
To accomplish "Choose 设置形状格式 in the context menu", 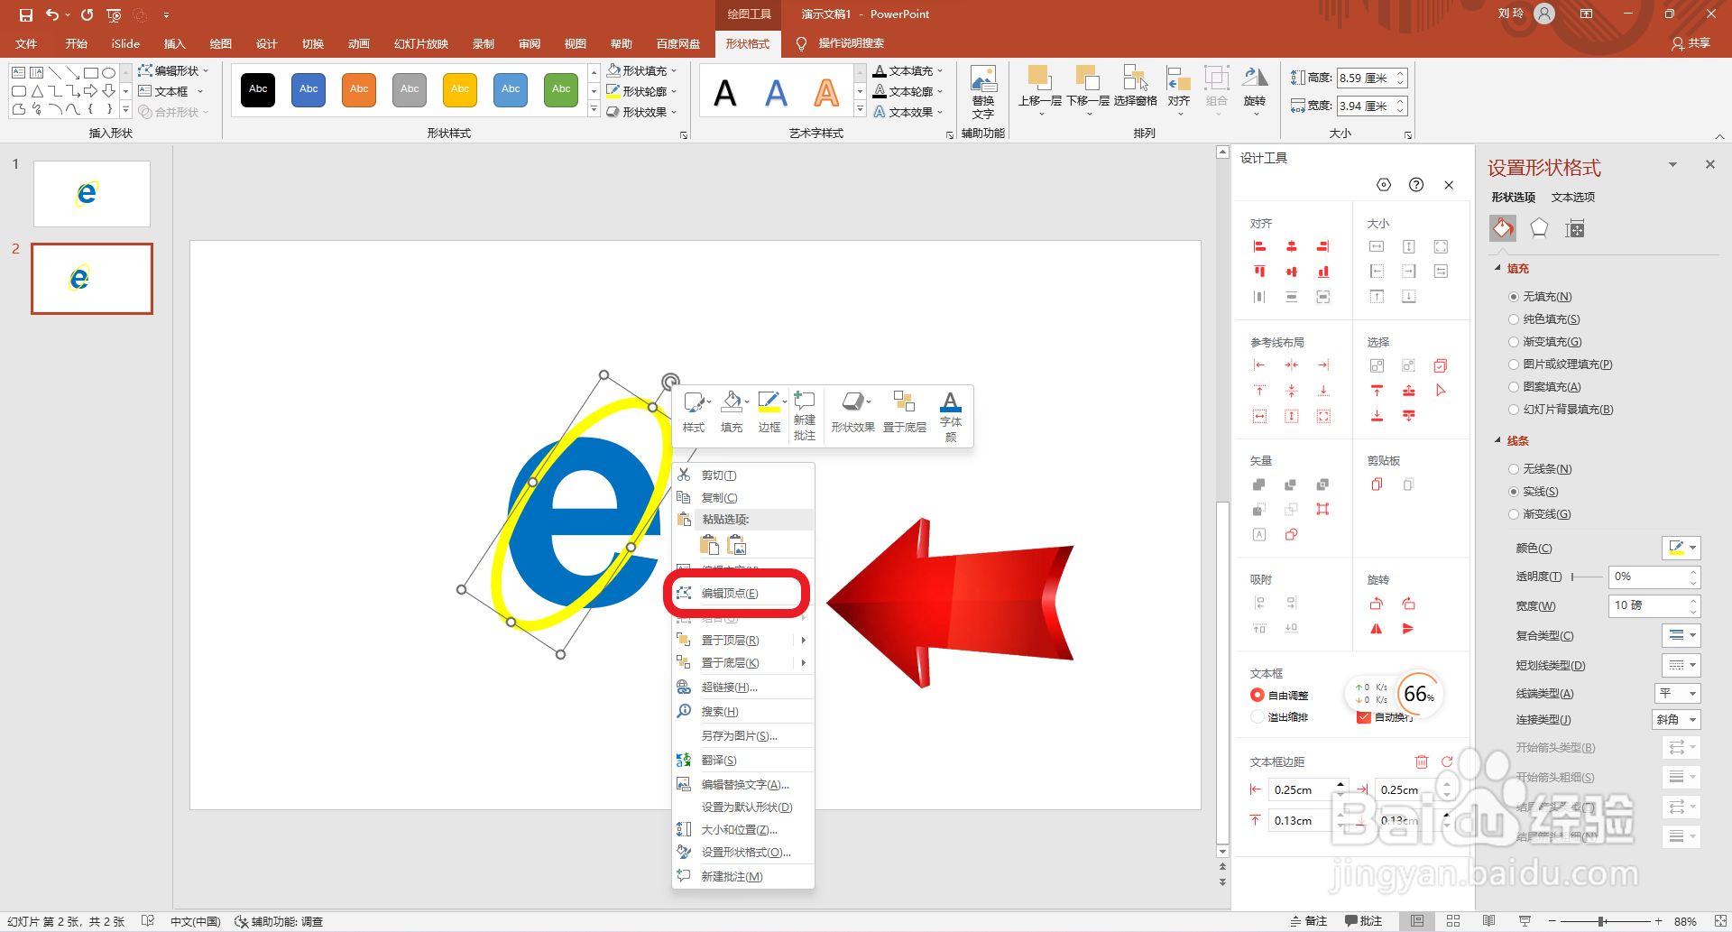I will (x=743, y=853).
